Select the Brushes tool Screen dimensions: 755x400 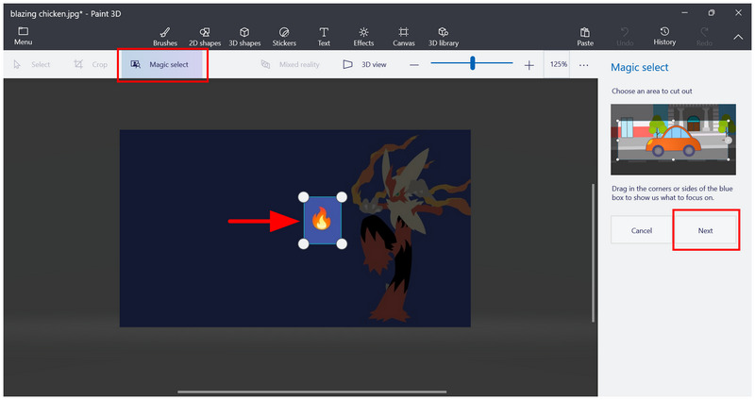[x=165, y=37]
